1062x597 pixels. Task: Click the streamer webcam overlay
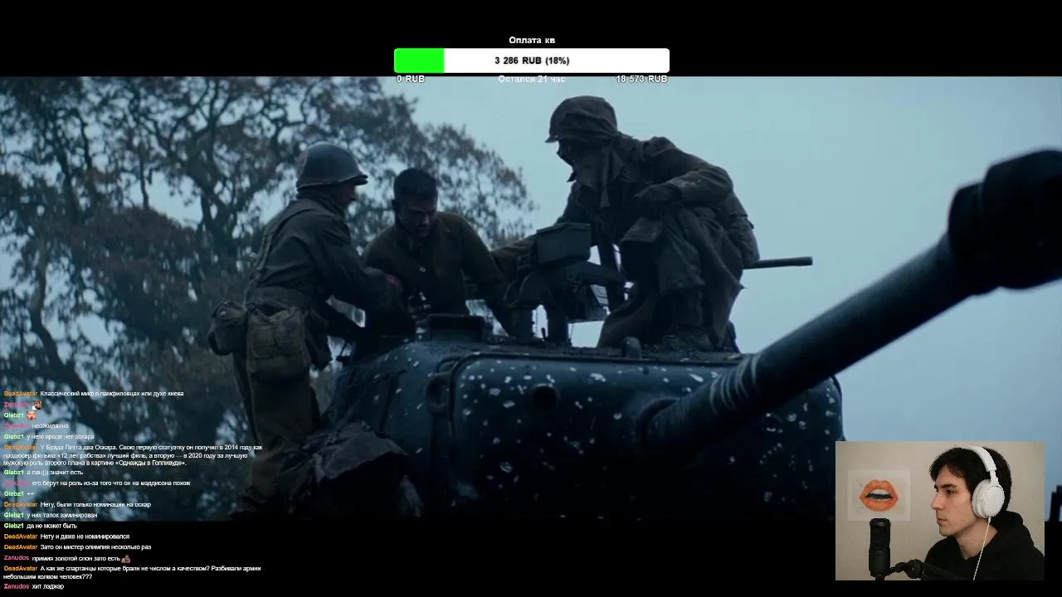[x=940, y=510]
